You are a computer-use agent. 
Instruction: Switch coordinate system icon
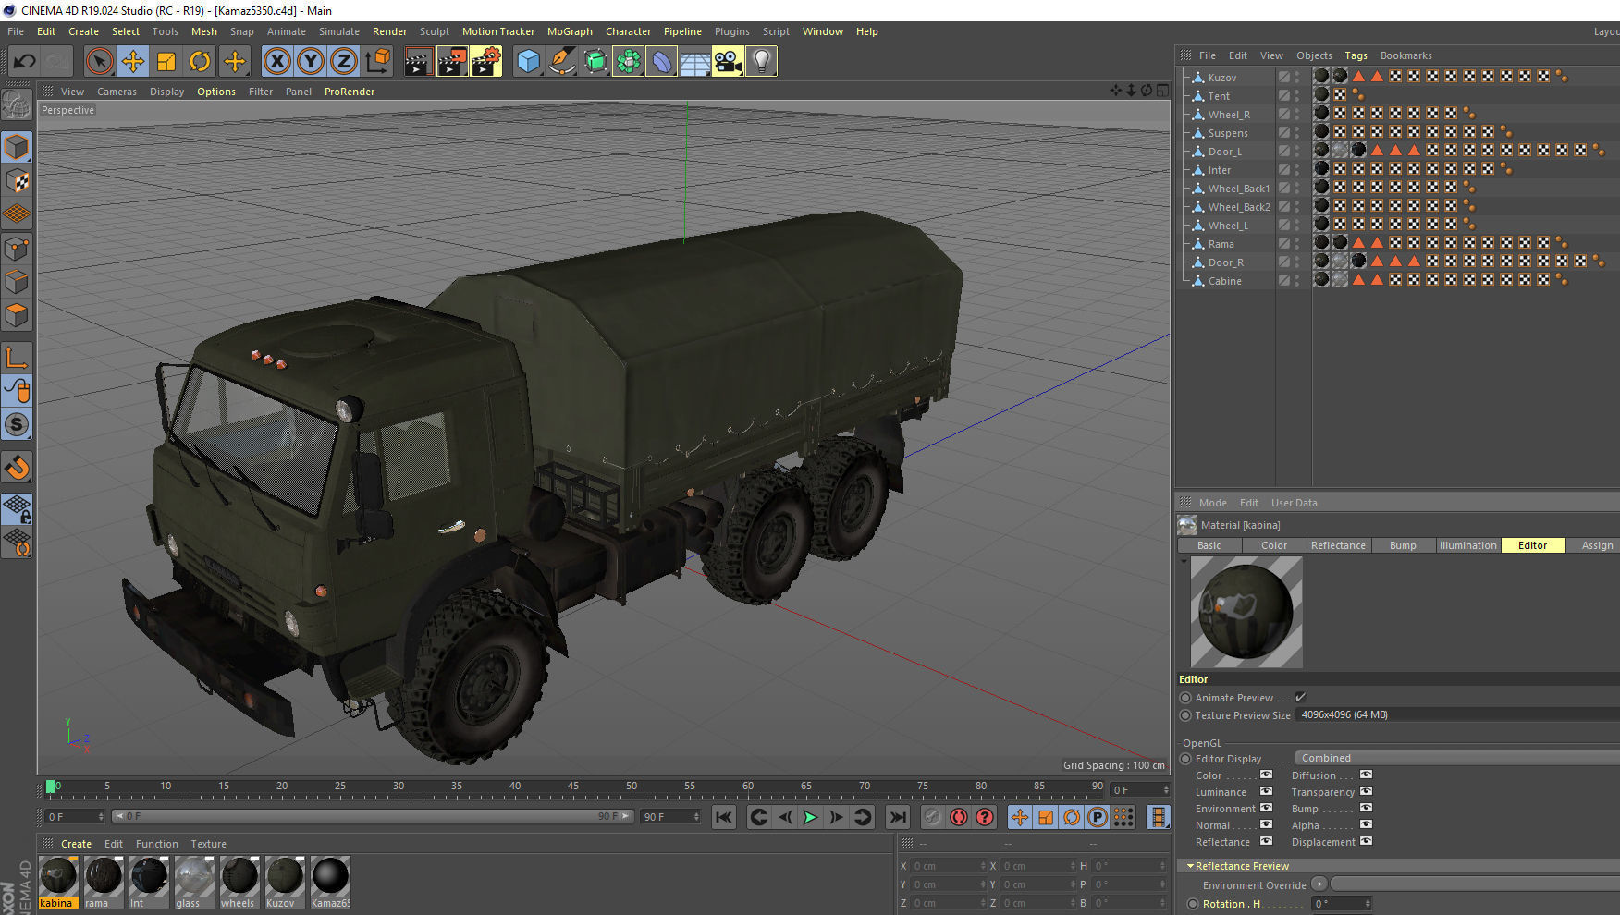click(378, 62)
